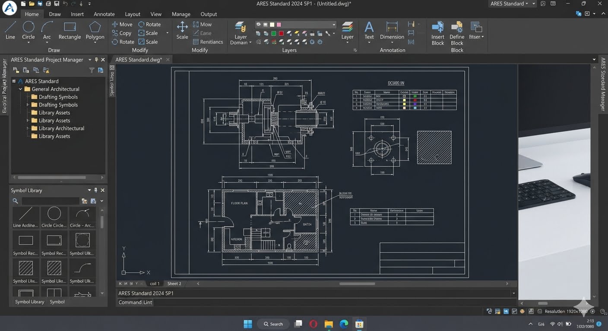608x331 pixels.
Task: Open the layer selection combo box
Action: coord(296,25)
